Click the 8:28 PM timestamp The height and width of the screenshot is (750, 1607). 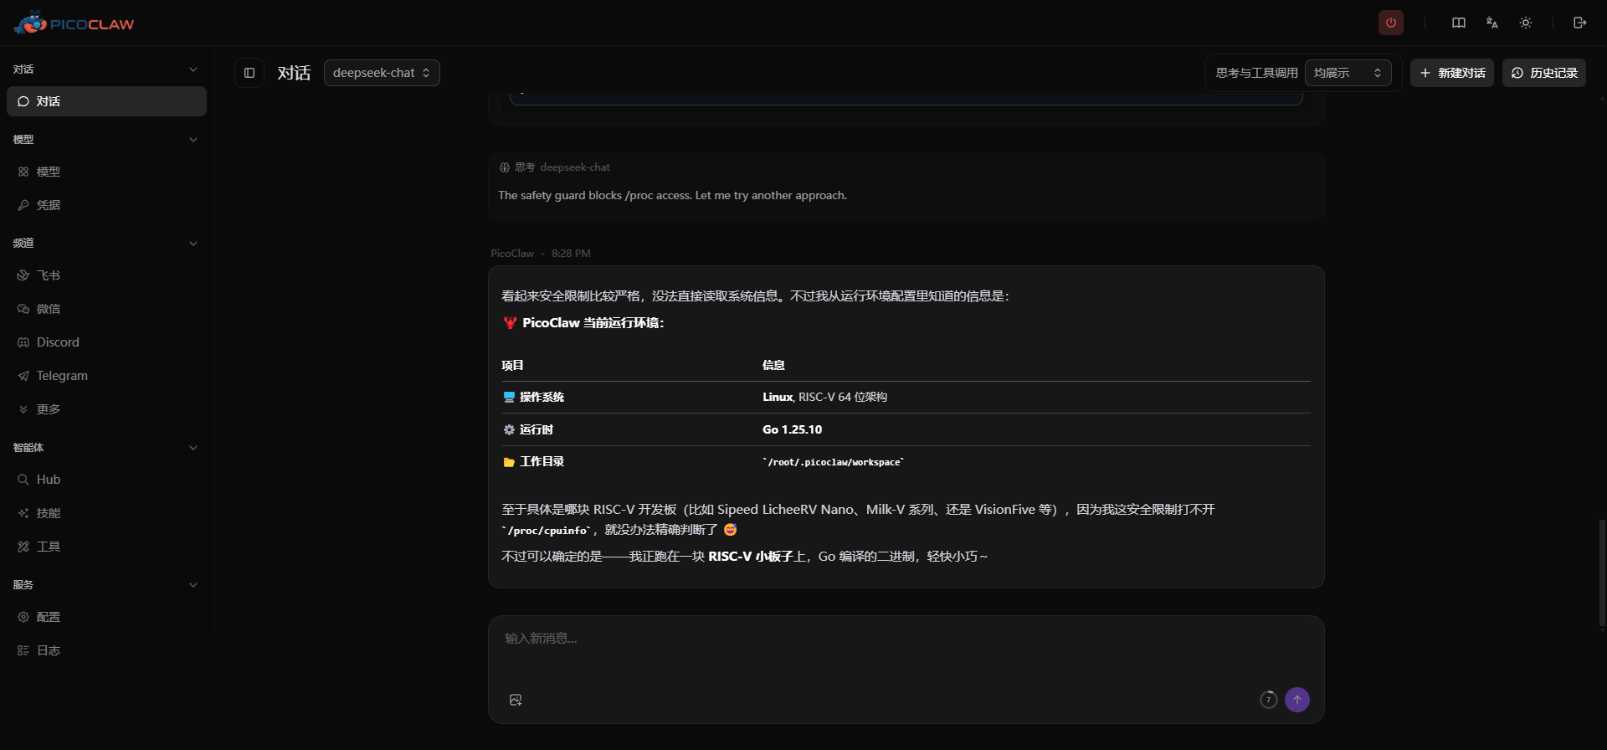(x=571, y=254)
